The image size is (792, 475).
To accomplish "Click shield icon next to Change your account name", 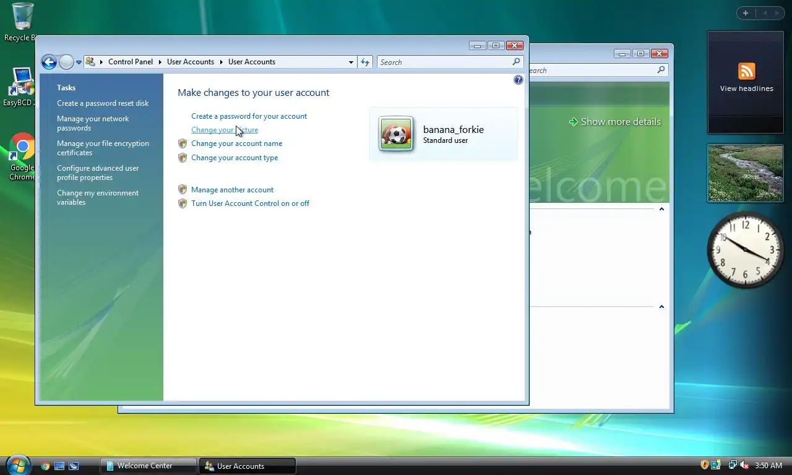I will (x=183, y=143).
